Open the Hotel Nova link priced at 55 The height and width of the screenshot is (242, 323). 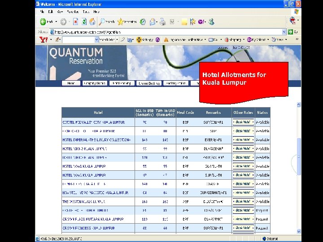pyautogui.click(x=84, y=166)
